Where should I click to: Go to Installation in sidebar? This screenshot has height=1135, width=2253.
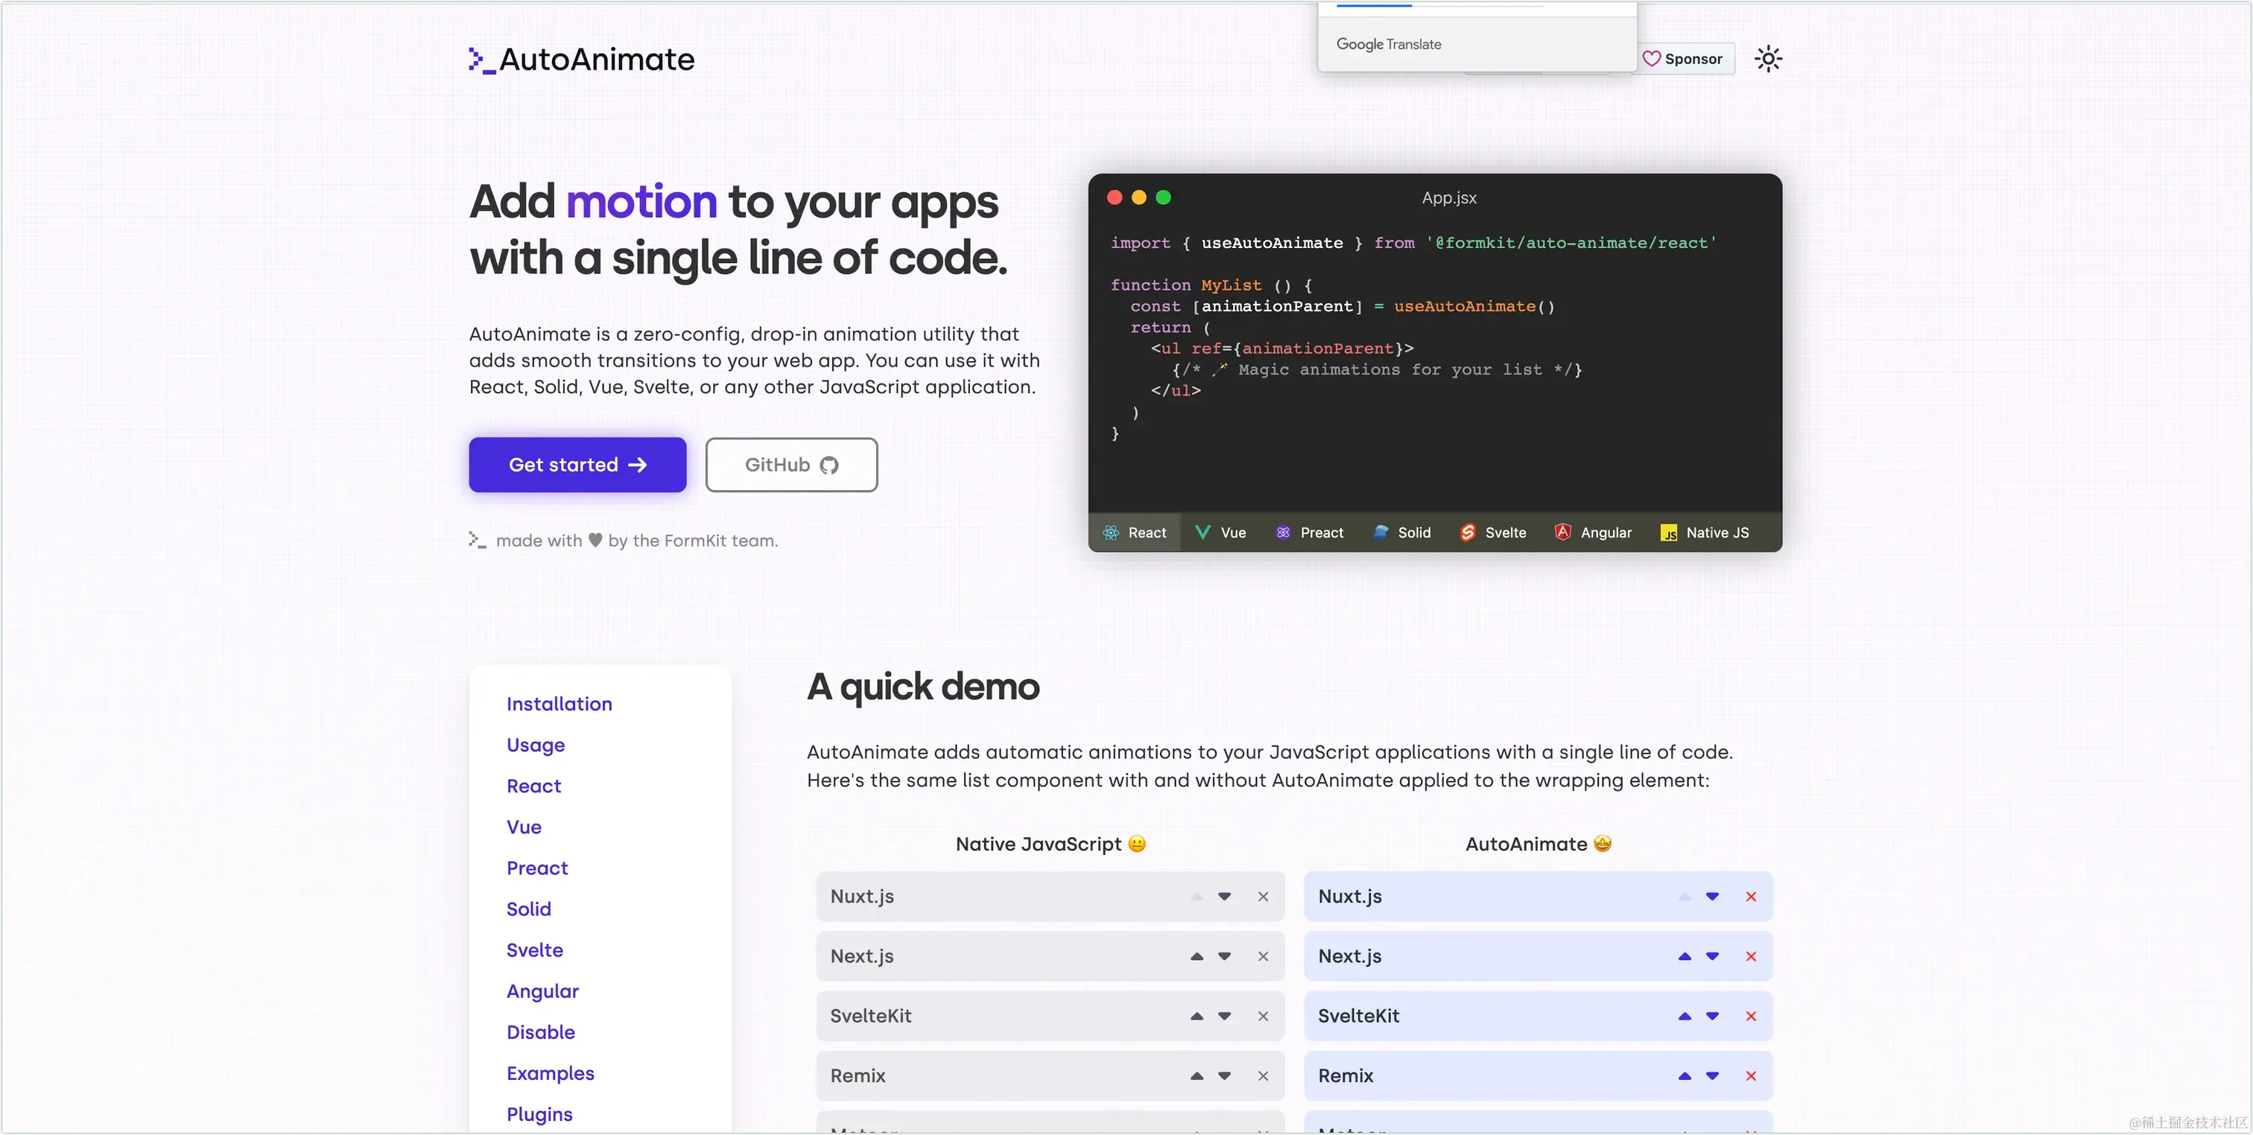[559, 704]
